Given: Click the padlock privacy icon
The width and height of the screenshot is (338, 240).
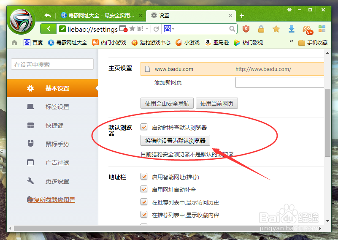Looking at the screenshot, I should click(x=261, y=29).
